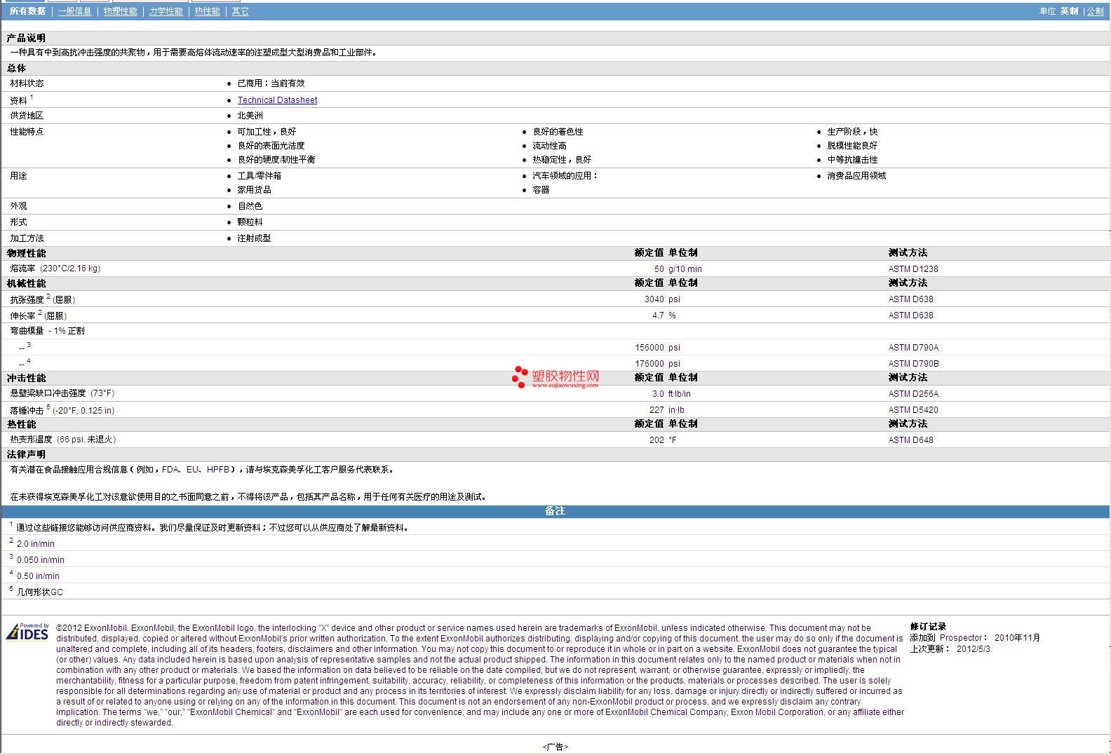Switch to the 热性能 tab
This screenshot has height=755, width=1111.
coord(207,11)
